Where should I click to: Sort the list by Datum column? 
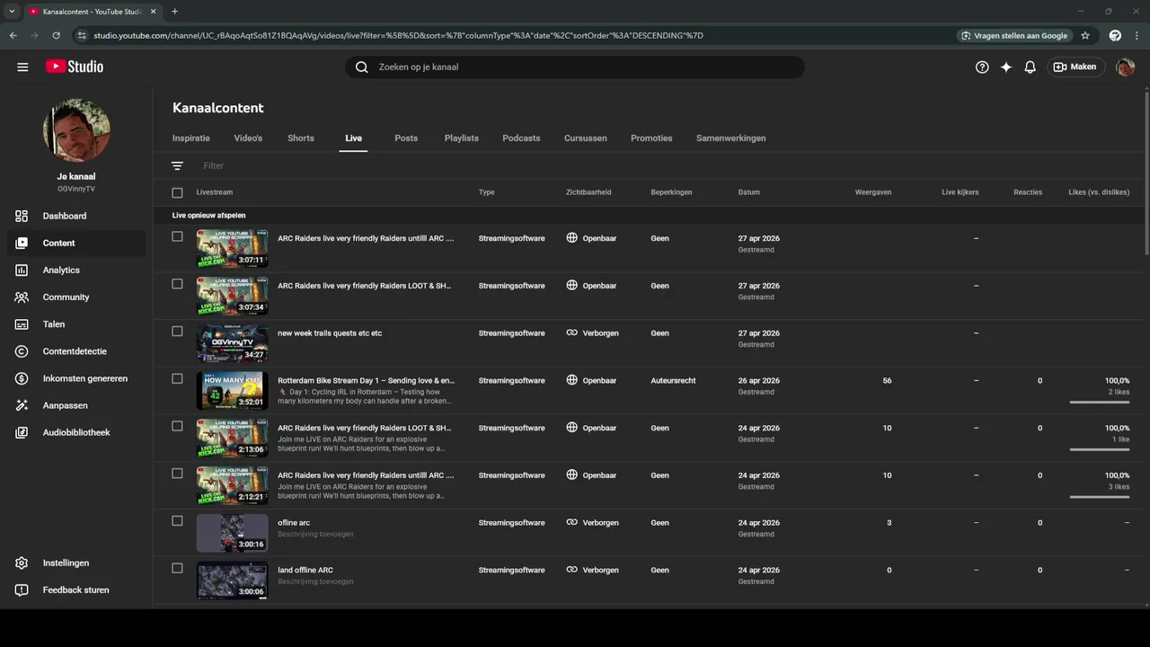tap(748, 192)
